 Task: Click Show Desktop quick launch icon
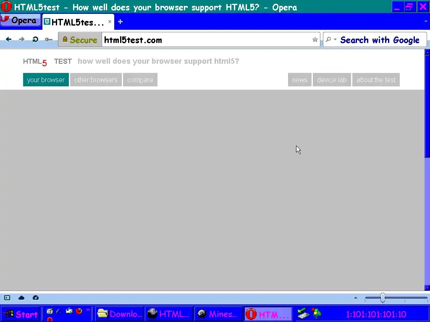(x=69, y=311)
